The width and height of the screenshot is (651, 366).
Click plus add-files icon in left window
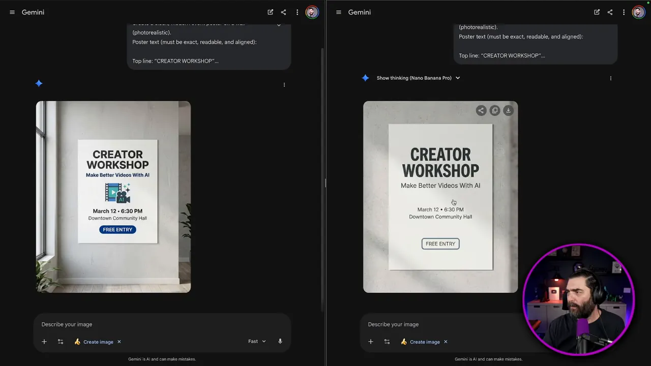point(44,342)
